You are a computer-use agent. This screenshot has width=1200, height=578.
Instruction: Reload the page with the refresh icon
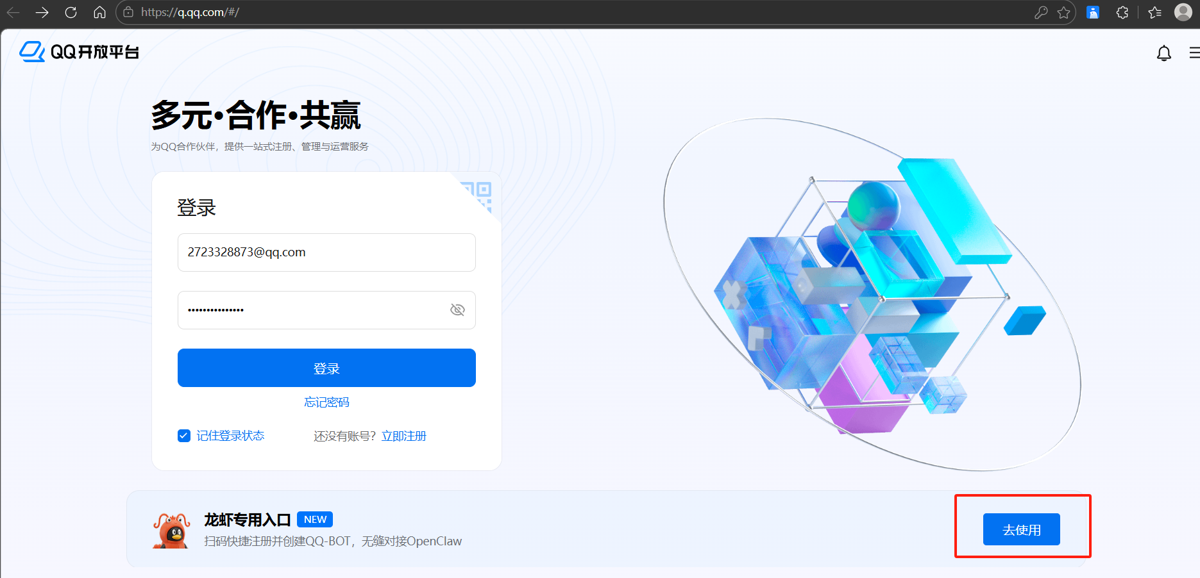click(71, 12)
